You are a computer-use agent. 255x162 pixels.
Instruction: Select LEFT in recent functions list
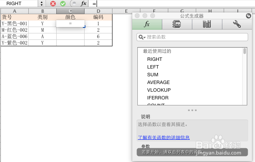click(153, 67)
